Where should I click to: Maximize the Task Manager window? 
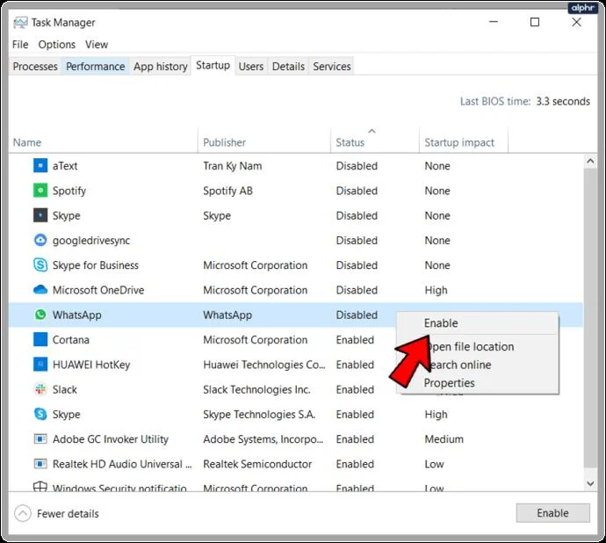[x=535, y=22]
